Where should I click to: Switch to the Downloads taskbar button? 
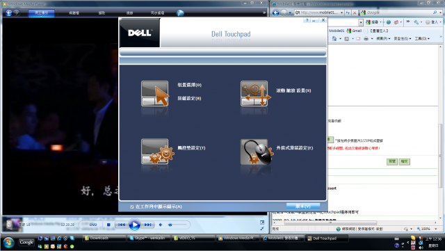104,238
